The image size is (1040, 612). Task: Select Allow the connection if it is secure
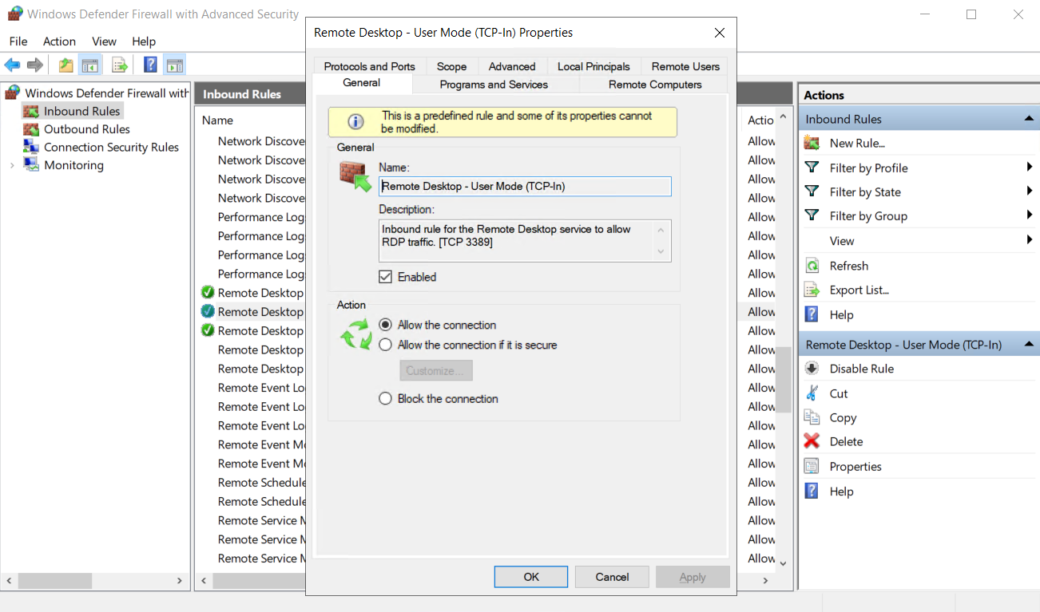point(386,345)
